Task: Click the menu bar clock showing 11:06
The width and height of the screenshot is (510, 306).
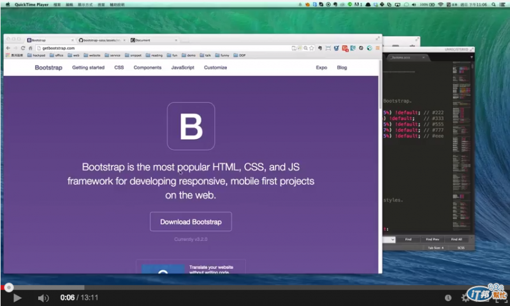Action: point(474,4)
